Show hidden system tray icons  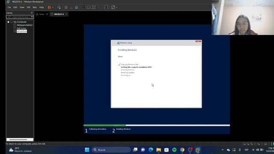point(223,150)
